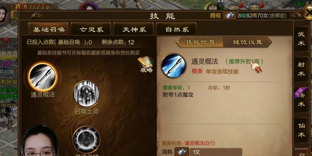Image resolution: width=312 pixels, height=156 pixels.
Task: Select the 射术 side tab
Action: (x=301, y=69)
